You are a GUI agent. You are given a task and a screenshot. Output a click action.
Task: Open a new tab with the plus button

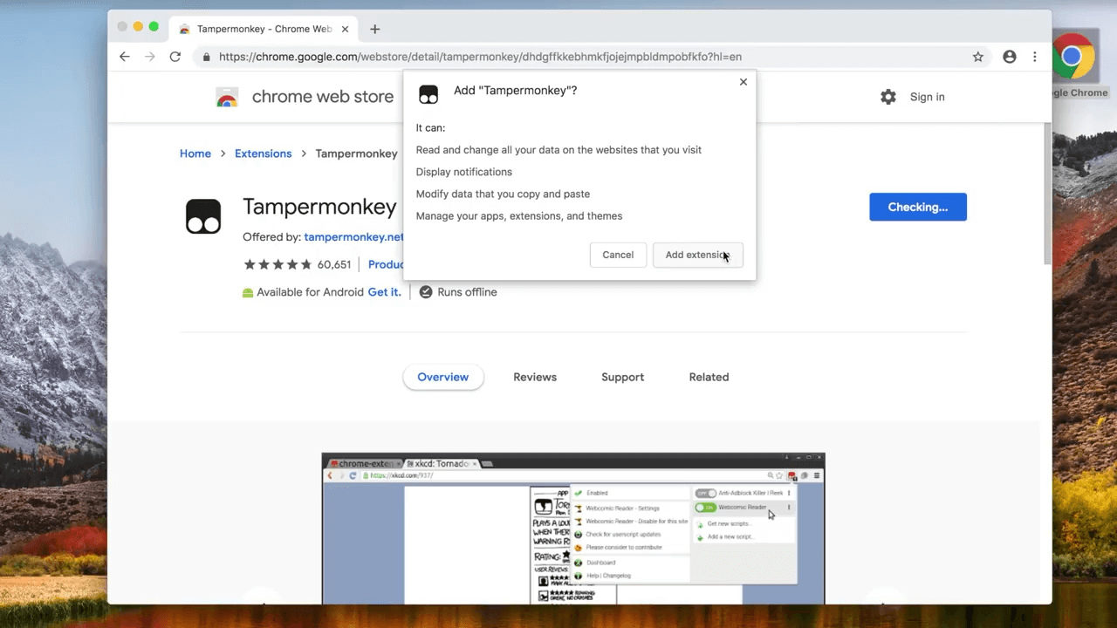click(375, 29)
